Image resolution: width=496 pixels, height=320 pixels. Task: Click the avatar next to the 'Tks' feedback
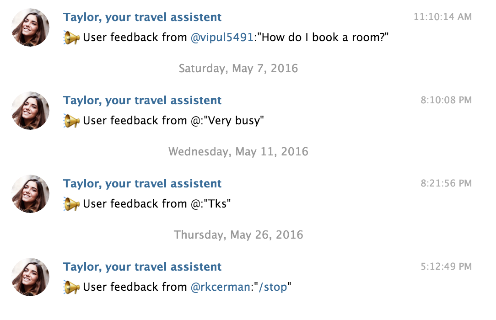30,194
